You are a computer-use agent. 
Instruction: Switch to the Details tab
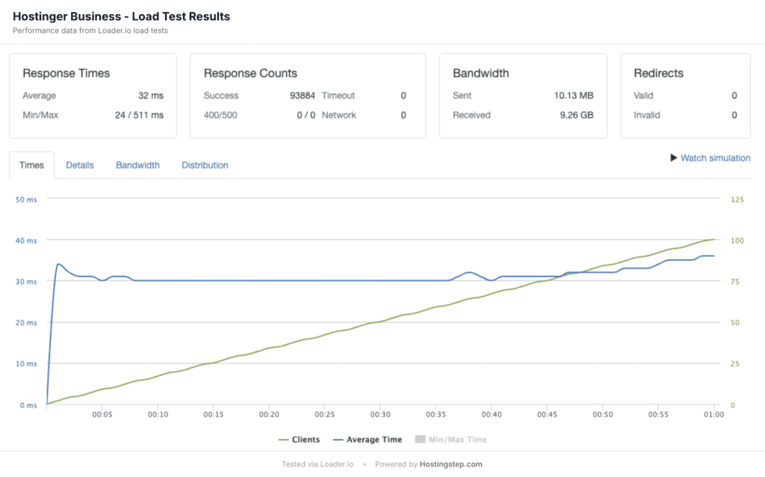(x=79, y=165)
